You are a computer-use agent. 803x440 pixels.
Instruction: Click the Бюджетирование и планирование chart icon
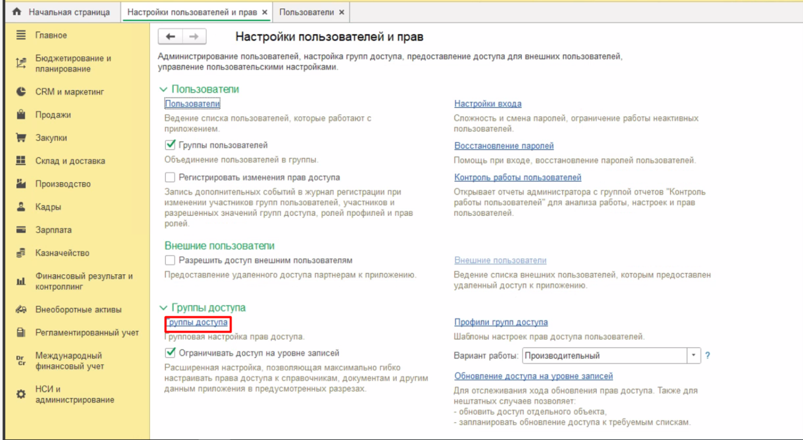click(21, 63)
